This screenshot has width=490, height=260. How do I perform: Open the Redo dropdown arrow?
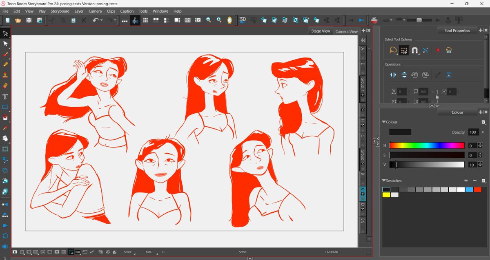115,20
